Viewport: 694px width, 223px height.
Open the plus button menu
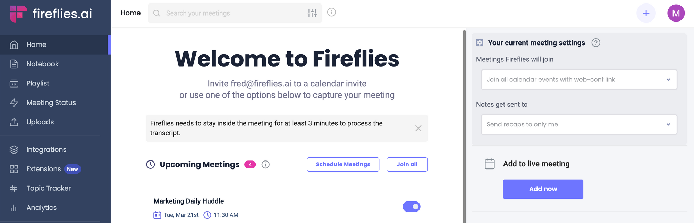coord(646,13)
